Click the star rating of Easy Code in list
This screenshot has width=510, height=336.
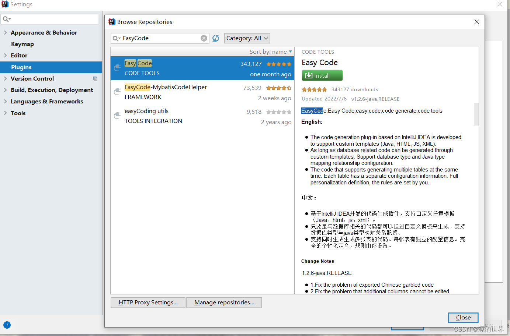(279, 64)
